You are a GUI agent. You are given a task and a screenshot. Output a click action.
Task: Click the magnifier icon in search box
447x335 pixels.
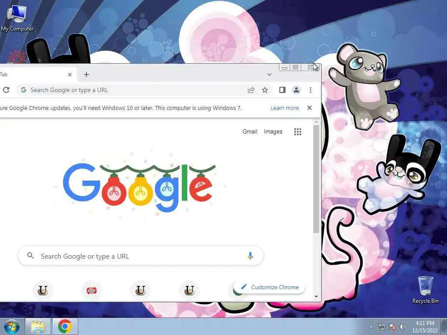coord(30,256)
